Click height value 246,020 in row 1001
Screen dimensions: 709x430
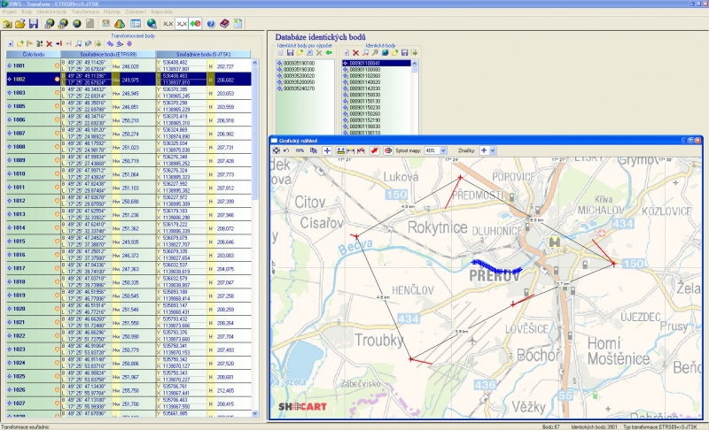pos(130,66)
